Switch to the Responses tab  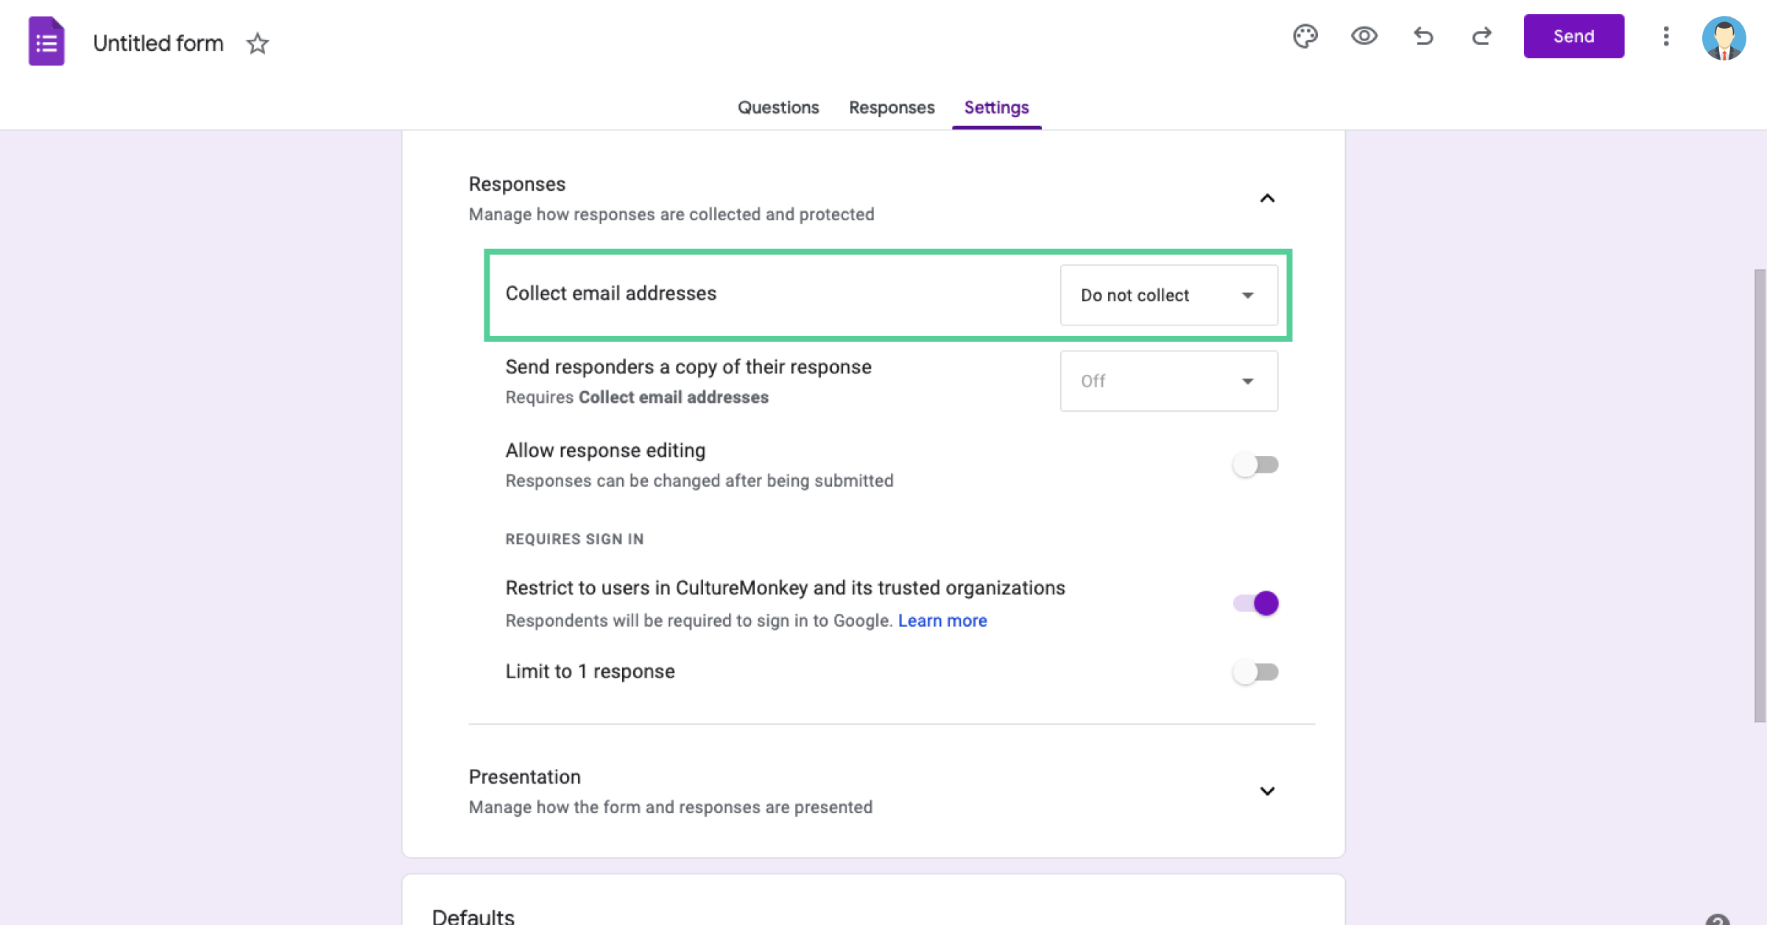pyautogui.click(x=892, y=108)
